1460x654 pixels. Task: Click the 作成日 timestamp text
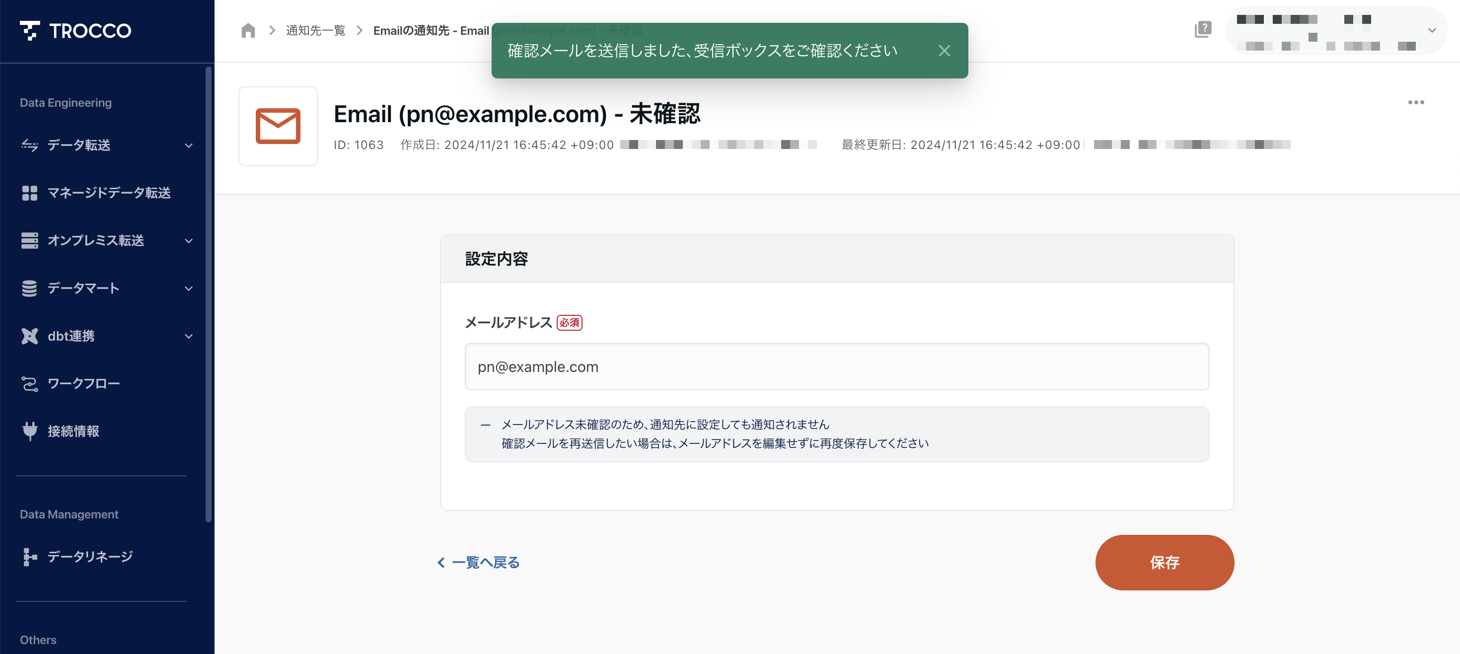tap(507, 145)
